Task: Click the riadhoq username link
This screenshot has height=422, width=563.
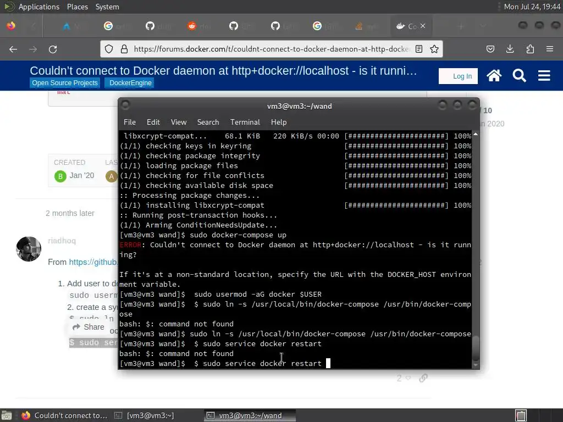Action: 62,241
